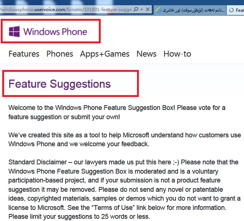Click the Welcome to the Windows Phone paragraph
Screen dimensions: 244x221
pos(117,112)
